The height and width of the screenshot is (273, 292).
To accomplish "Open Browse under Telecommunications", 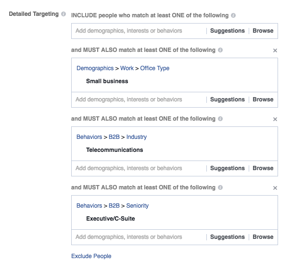I will tap(263, 168).
